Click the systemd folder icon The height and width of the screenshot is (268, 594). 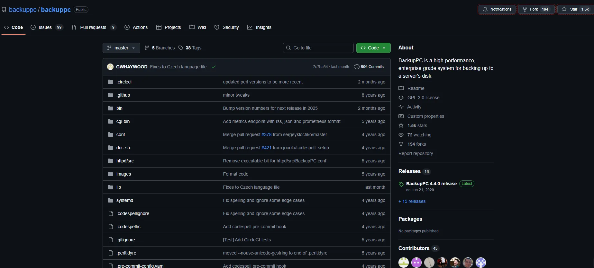[x=111, y=200]
